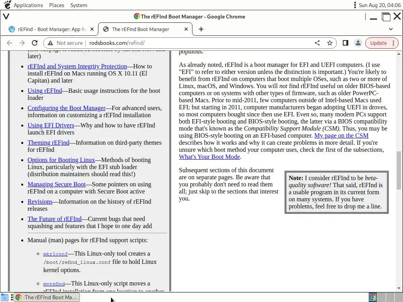Image resolution: width=403 pixels, height=302 pixels.
Task: Follow the Using rEFInd link
Action: tap(45, 91)
